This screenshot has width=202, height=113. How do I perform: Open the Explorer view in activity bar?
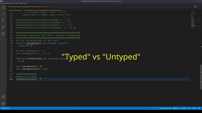click(3, 8)
